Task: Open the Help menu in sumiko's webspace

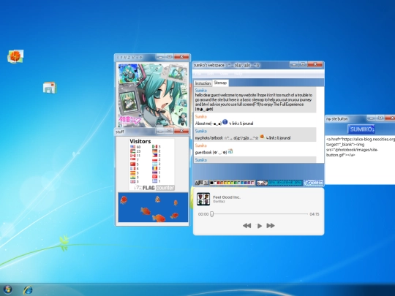Action: pyautogui.click(x=238, y=74)
